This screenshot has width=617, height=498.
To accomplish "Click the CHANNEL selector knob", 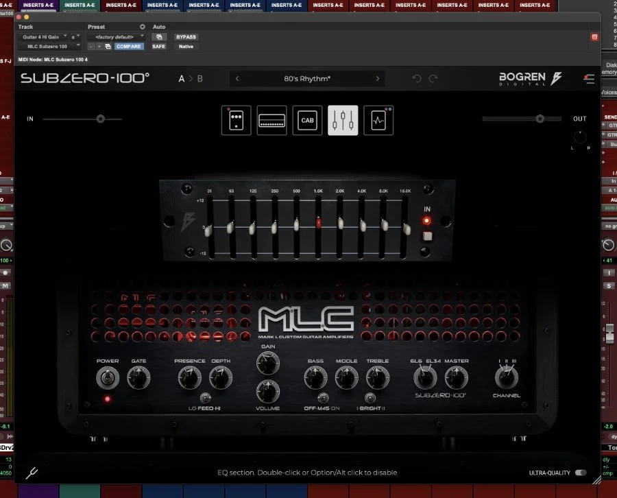I will [x=507, y=377].
